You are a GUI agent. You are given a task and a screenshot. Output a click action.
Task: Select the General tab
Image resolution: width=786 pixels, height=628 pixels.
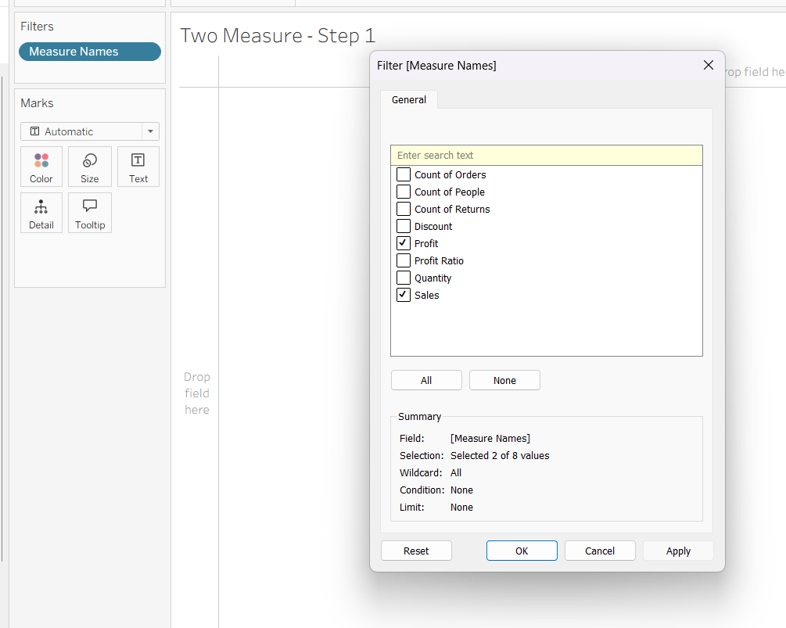coord(409,99)
